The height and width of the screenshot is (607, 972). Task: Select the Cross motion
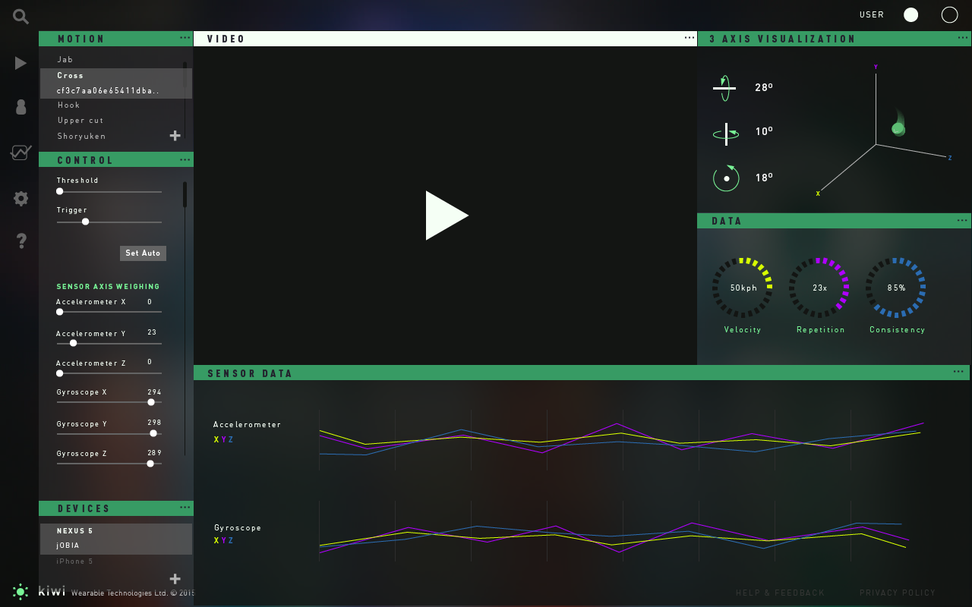click(x=71, y=75)
